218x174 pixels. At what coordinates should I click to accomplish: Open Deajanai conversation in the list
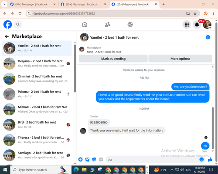coord(37,64)
